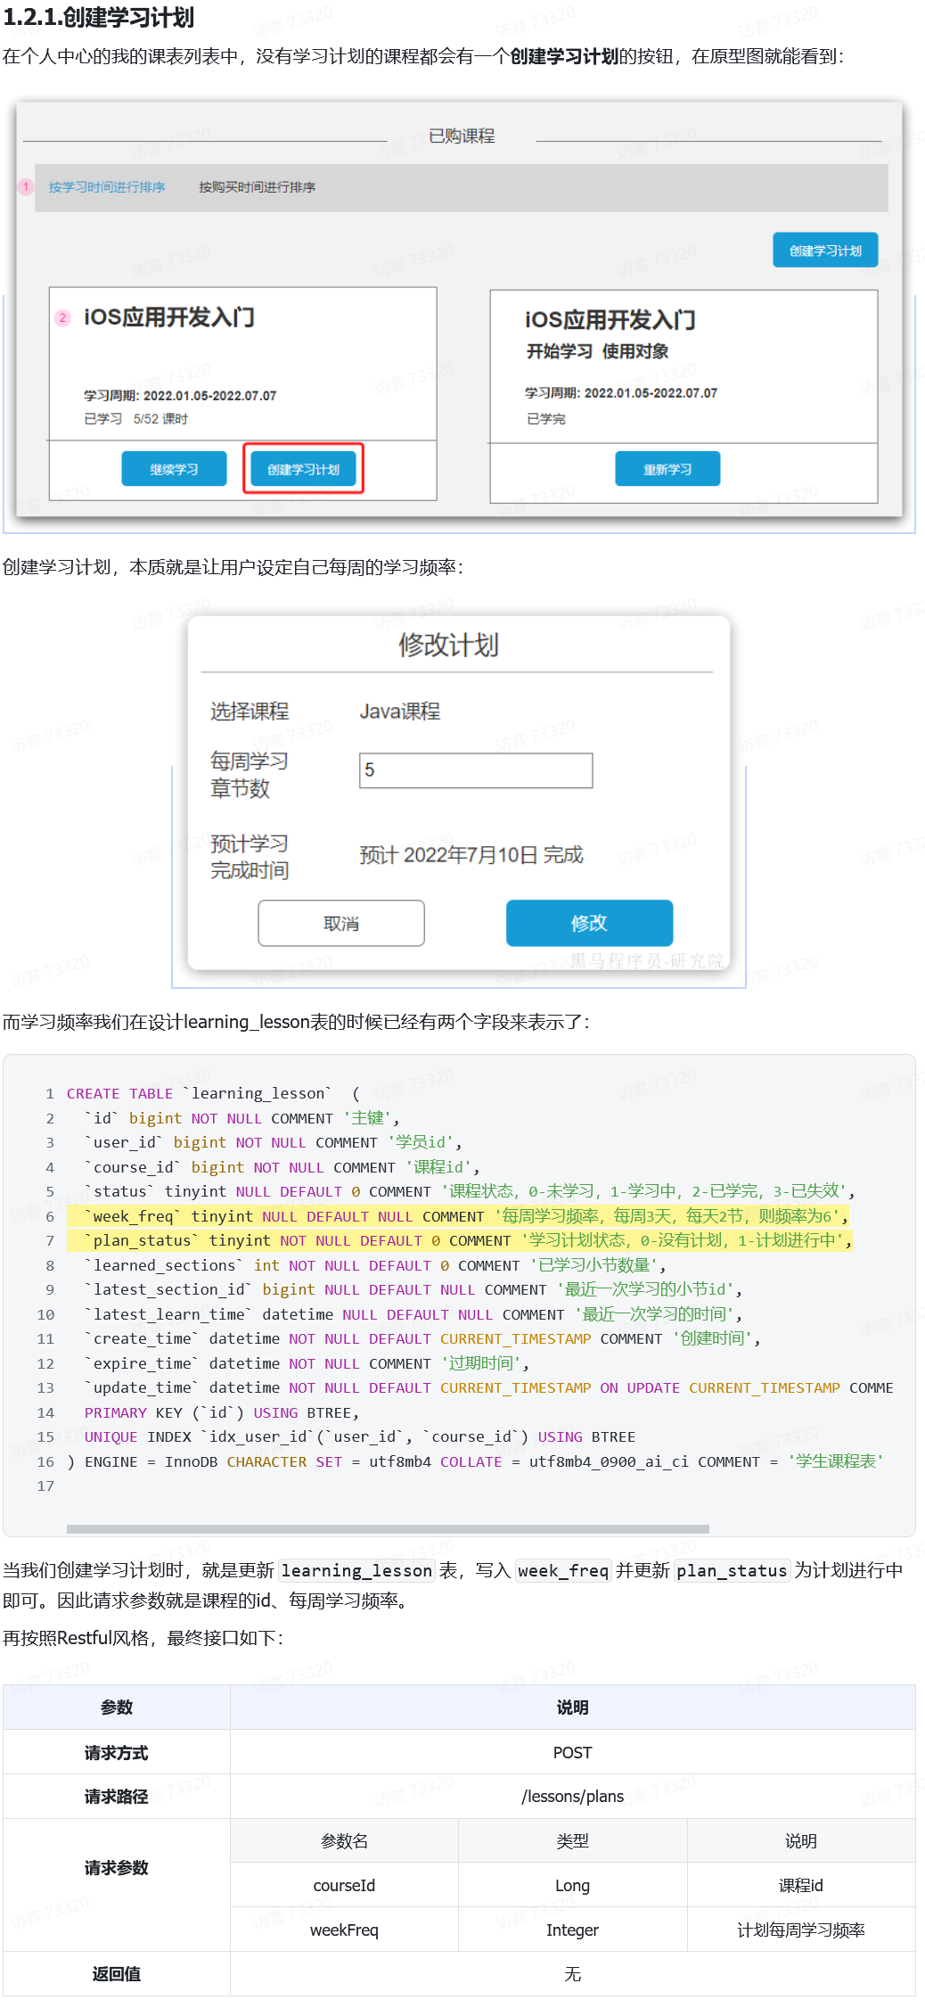
Task: Click the pink marker numbered 2
Action: click(x=62, y=318)
